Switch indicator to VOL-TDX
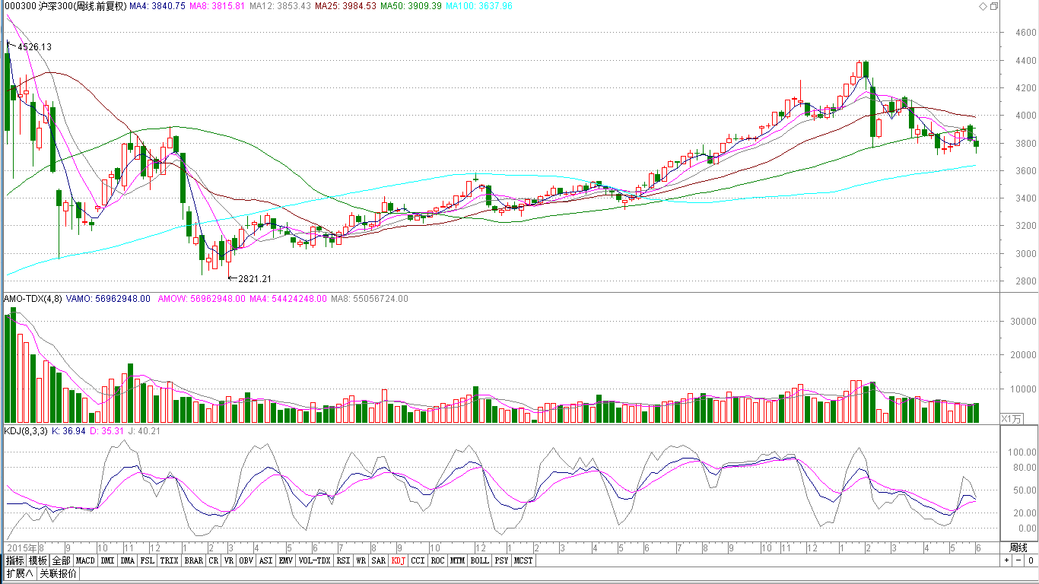Viewport: 1039px width, 584px height. pos(314,560)
